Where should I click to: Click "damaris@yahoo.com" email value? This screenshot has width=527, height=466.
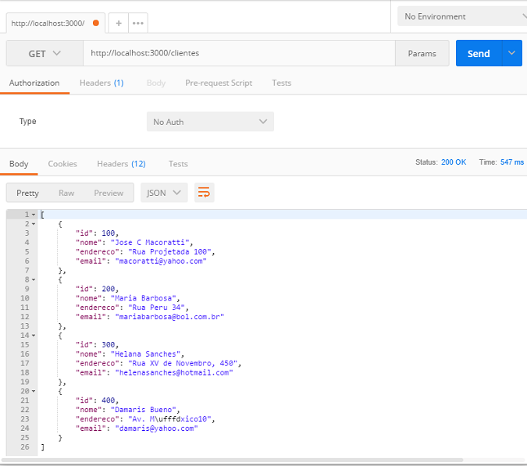157,429
